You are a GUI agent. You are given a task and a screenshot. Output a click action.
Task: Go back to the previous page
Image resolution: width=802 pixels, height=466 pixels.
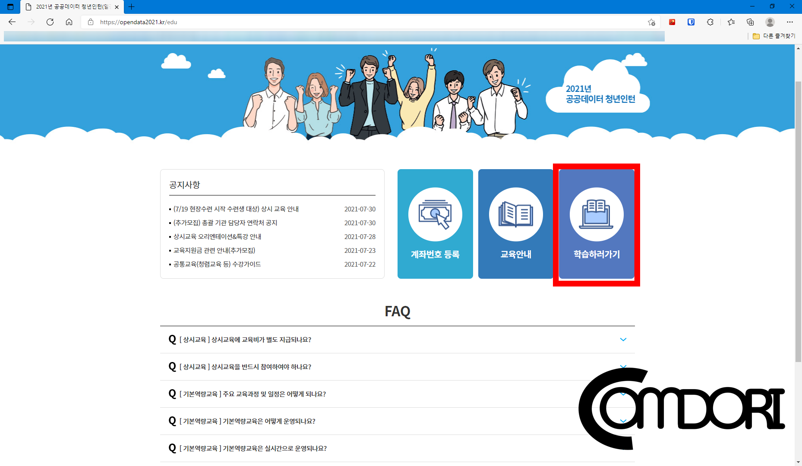[x=12, y=22]
